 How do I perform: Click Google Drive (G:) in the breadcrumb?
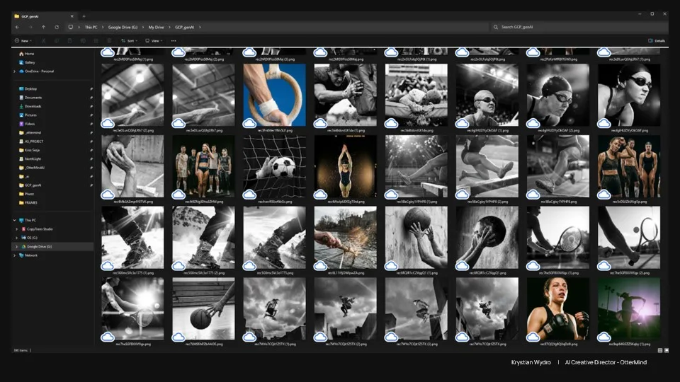click(x=123, y=27)
